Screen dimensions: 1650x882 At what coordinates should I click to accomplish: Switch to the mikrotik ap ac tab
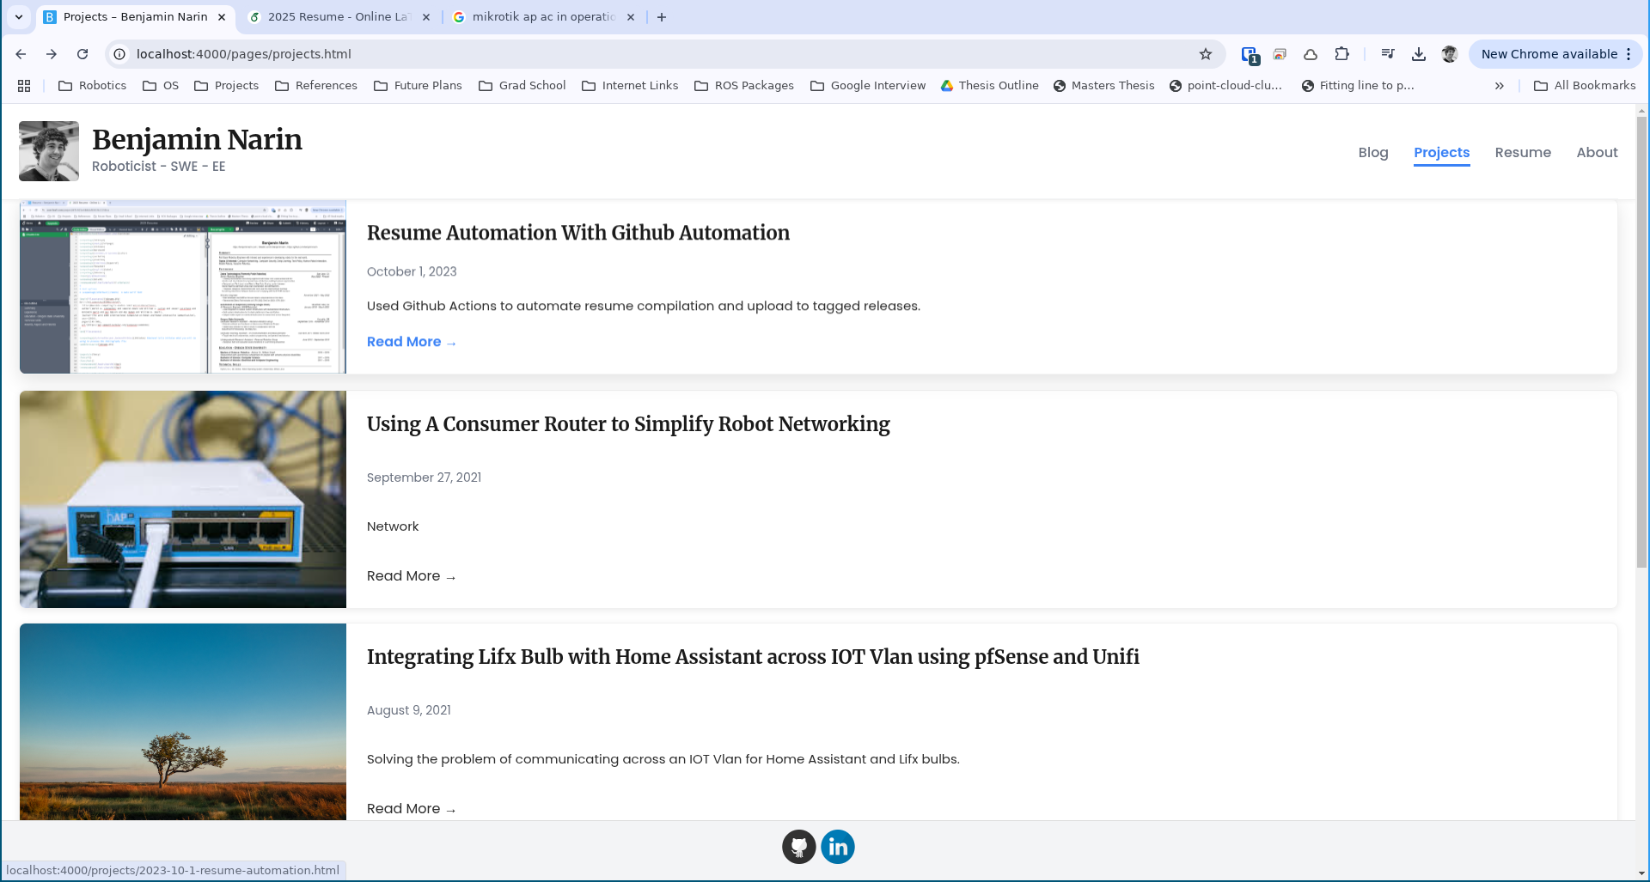pos(541,16)
